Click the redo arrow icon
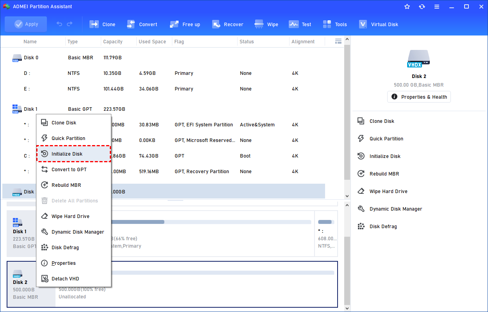Image resolution: width=488 pixels, height=312 pixels. pyautogui.click(x=70, y=24)
